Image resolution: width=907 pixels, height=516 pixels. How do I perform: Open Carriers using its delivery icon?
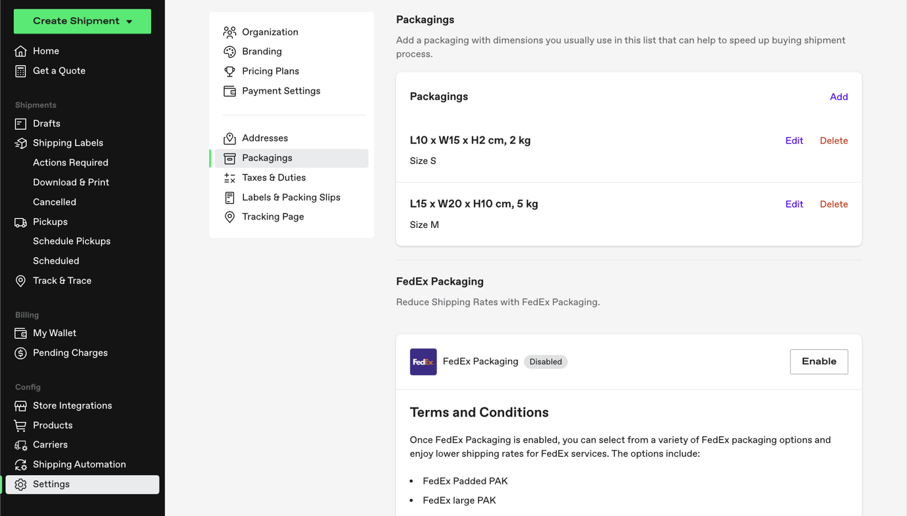pyautogui.click(x=20, y=444)
